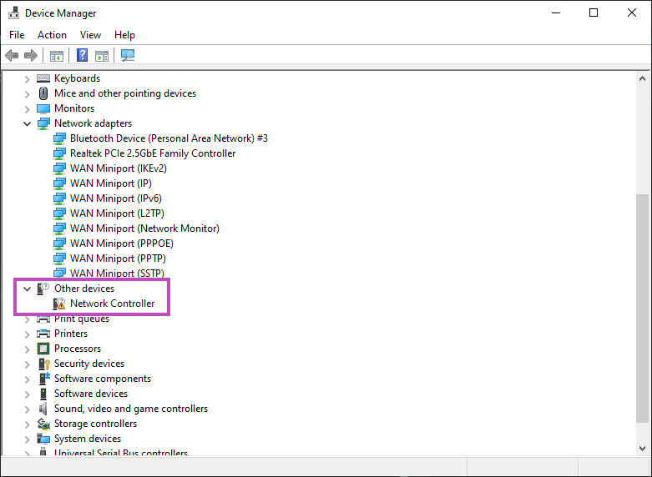This screenshot has width=652, height=477.
Task: Click the scrollbar up arrow
Action: 642,78
